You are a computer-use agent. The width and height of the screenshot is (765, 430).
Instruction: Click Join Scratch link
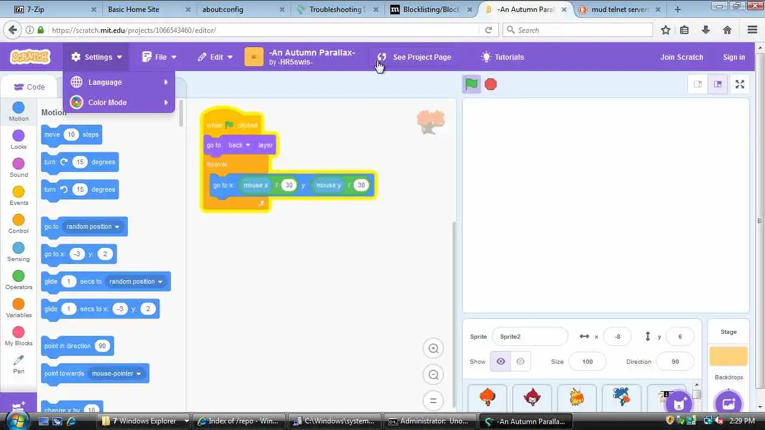pyautogui.click(x=681, y=57)
